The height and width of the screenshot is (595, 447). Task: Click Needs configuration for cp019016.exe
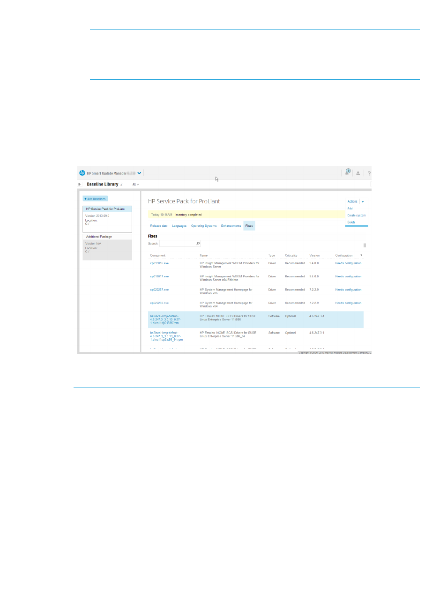tap(348, 263)
